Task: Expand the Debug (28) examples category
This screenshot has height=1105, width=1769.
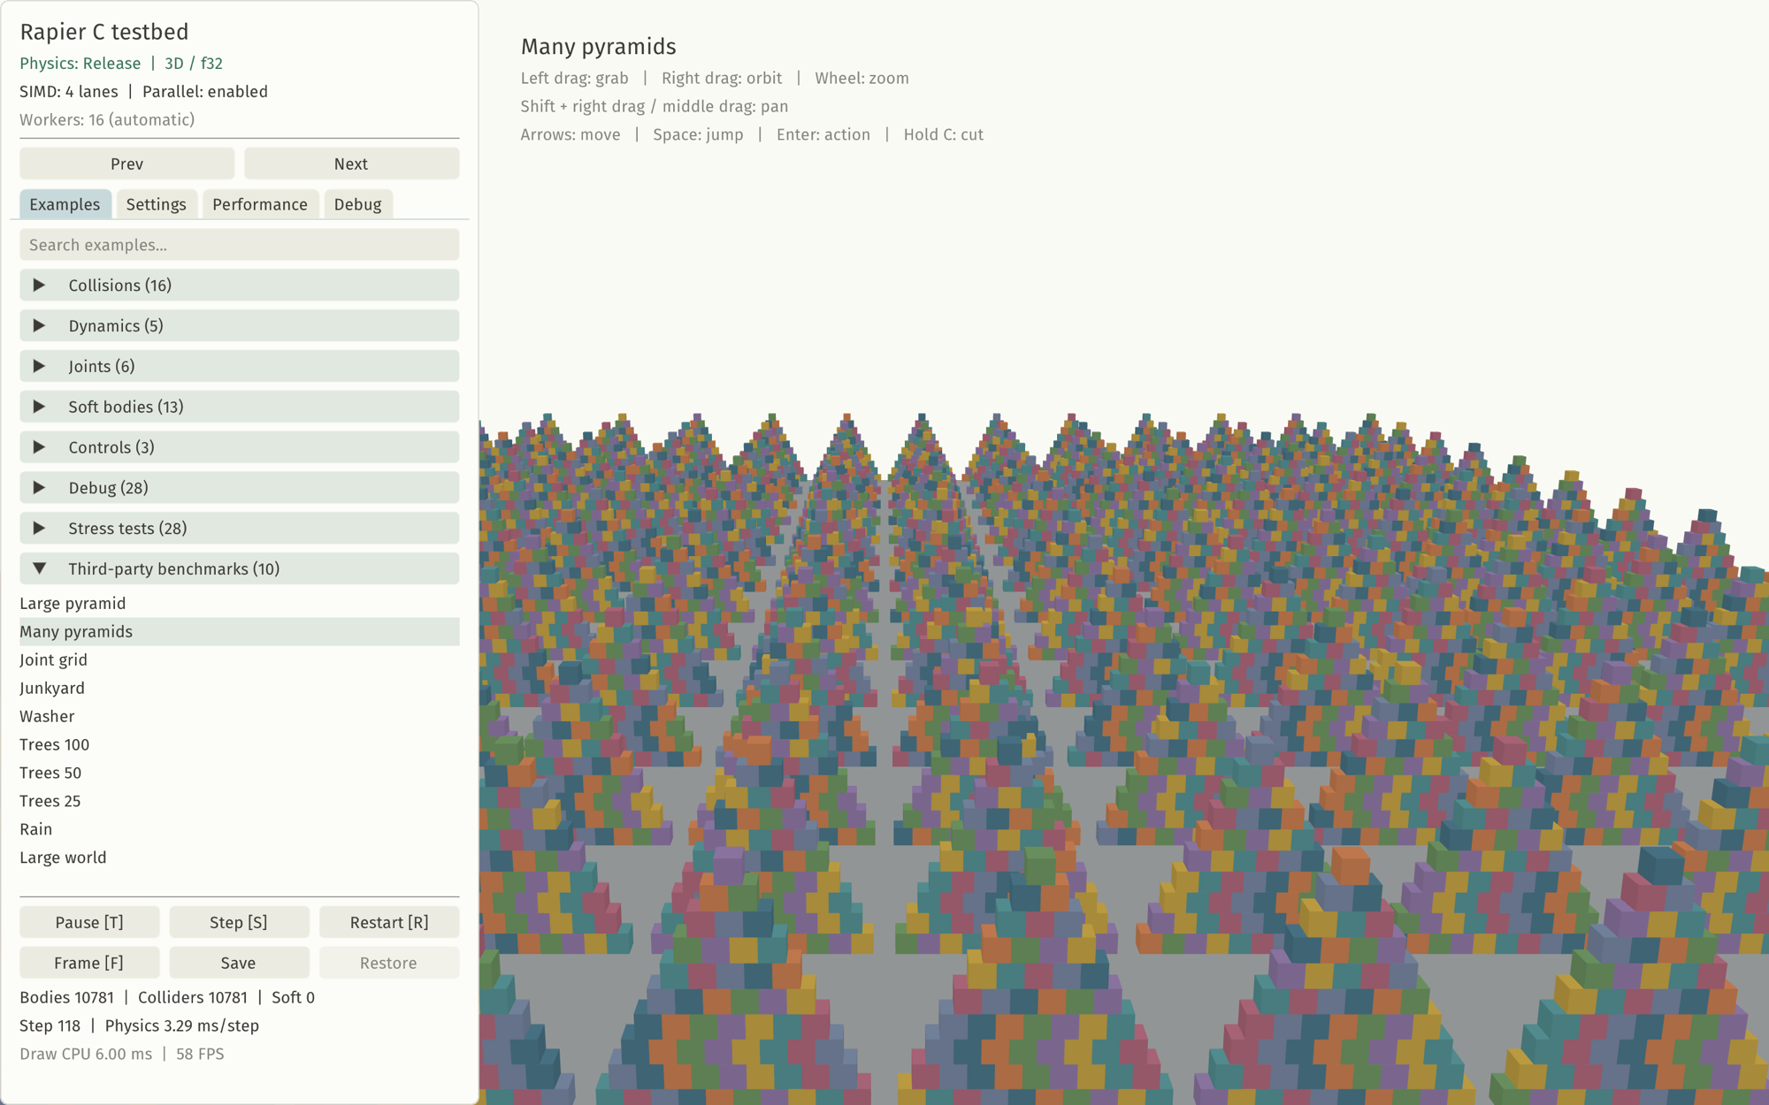Action: coord(239,488)
